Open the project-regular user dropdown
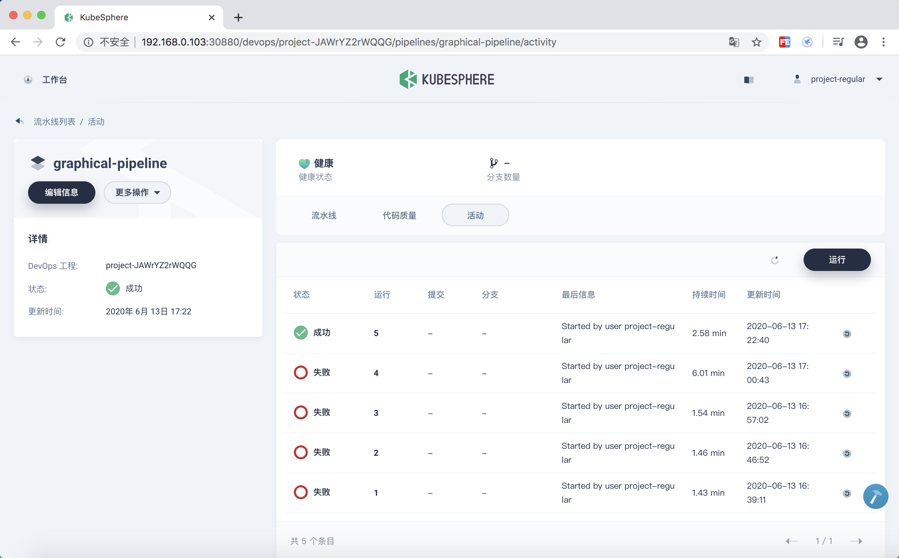Viewport: 899px width, 558px height. 838,79
